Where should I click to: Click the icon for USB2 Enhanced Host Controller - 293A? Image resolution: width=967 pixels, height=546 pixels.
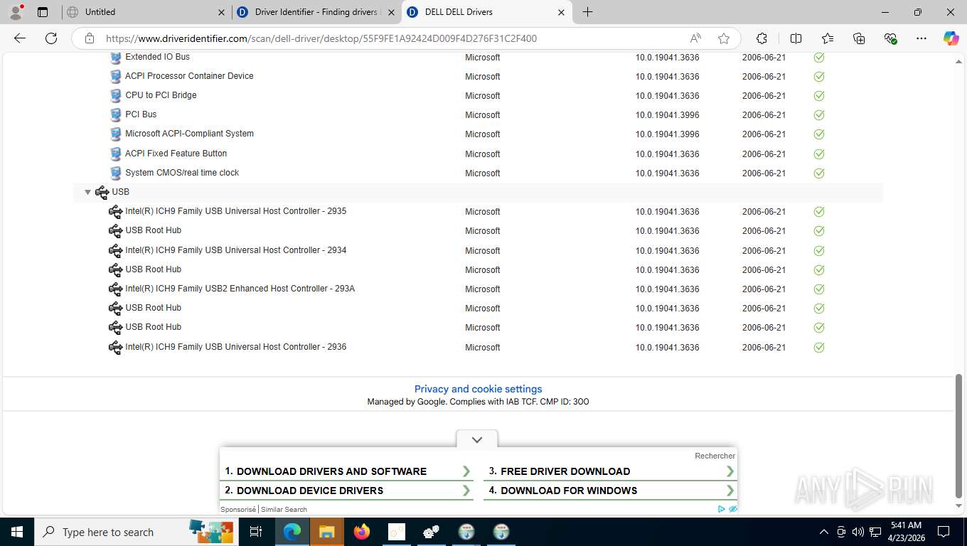coord(115,289)
